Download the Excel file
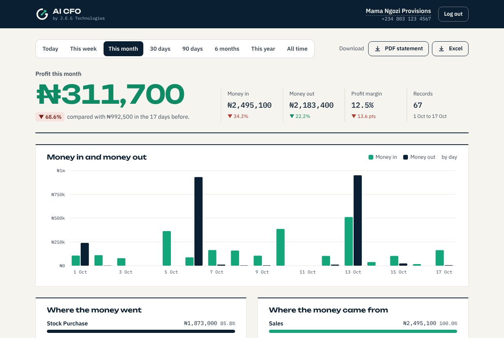Viewport: 504px width, 338px height. [x=450, y=49]
